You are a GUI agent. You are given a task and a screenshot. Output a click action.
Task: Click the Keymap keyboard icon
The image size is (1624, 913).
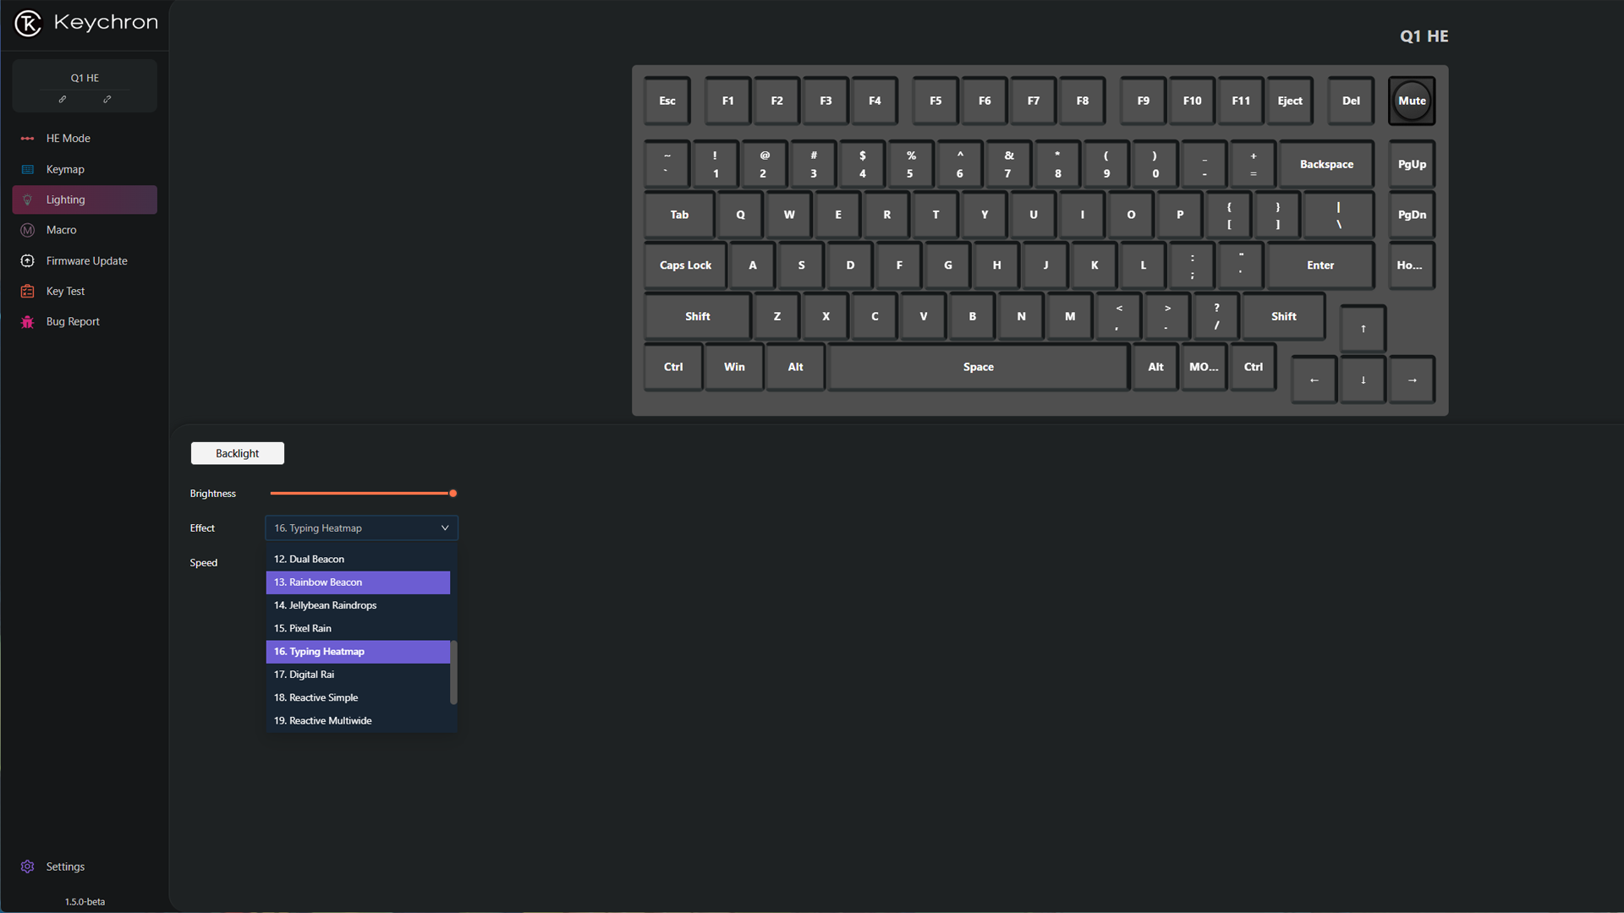(x=27, y=169)
